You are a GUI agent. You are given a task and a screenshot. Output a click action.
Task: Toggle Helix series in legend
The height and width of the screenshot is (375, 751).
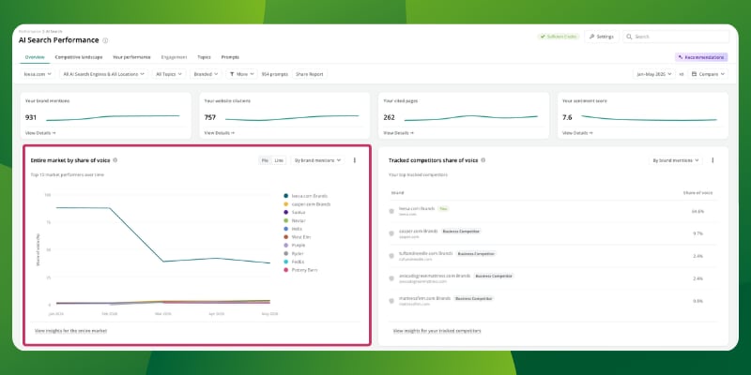point(293,229)
